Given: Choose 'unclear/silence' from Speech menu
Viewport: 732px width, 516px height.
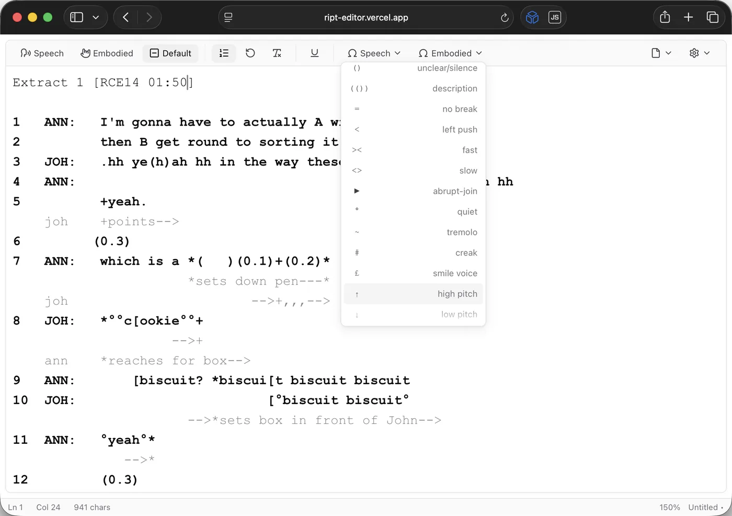Looking at the screenshot, I should coord(414,68).
